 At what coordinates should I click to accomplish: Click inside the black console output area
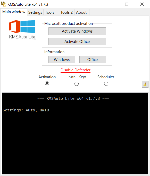coord(75,133)
